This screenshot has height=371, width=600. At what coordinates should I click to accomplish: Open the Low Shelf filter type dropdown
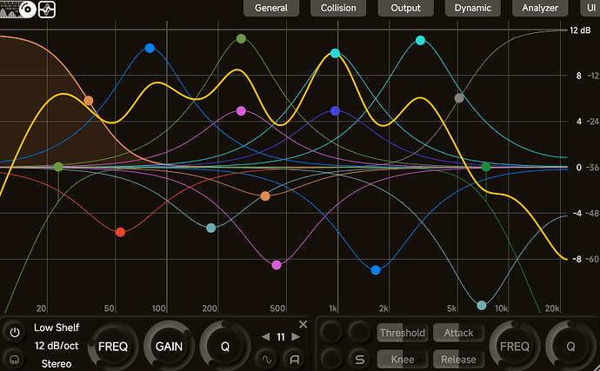click(x=57, y=328)
